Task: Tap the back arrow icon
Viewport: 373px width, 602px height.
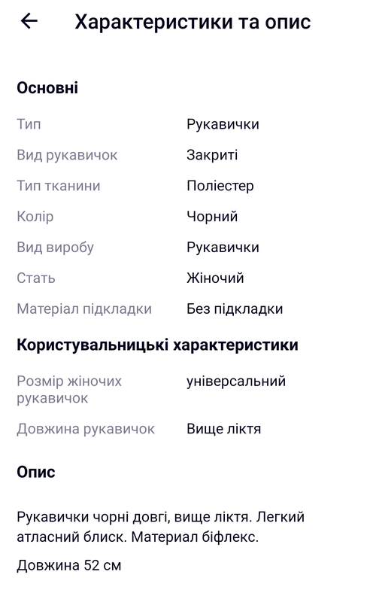Action: click(x=29, y=21)
